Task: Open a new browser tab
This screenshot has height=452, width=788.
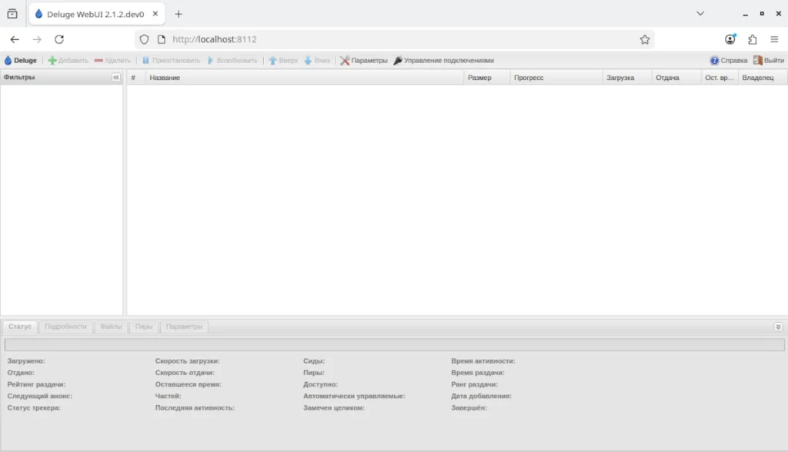Action: click(x=179, y=14)
